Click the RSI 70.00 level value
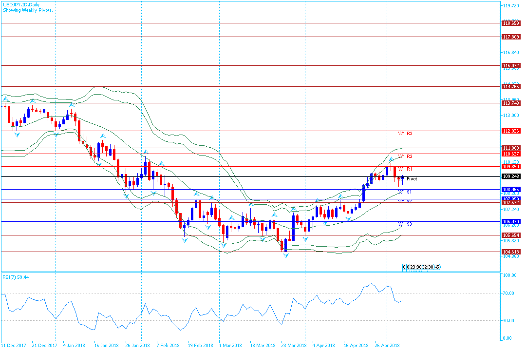 pos(509,293)
